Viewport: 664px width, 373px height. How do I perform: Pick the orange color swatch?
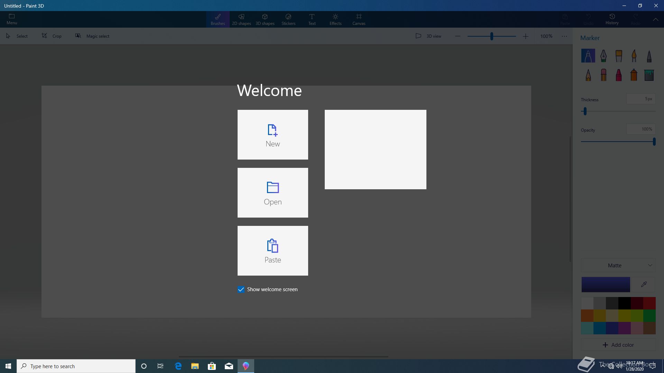click(587, 316)
